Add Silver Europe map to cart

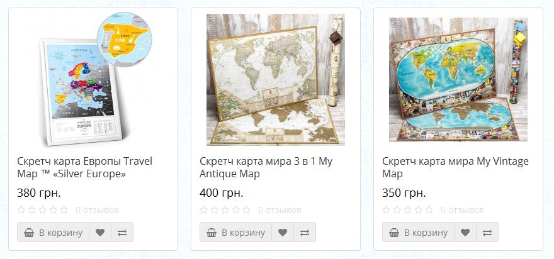[54, 232]
